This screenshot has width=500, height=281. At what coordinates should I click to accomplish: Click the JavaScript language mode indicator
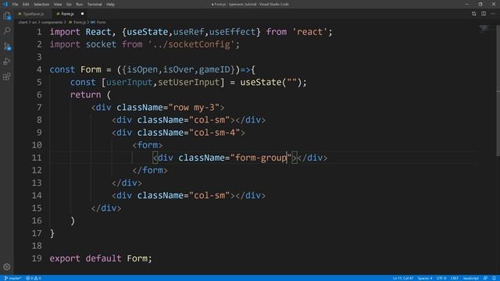(471, 278)
